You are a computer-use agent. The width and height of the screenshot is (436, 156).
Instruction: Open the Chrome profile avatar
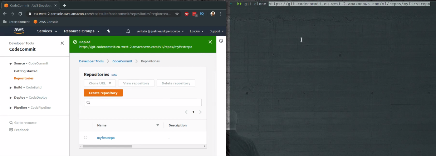(213, 14)
